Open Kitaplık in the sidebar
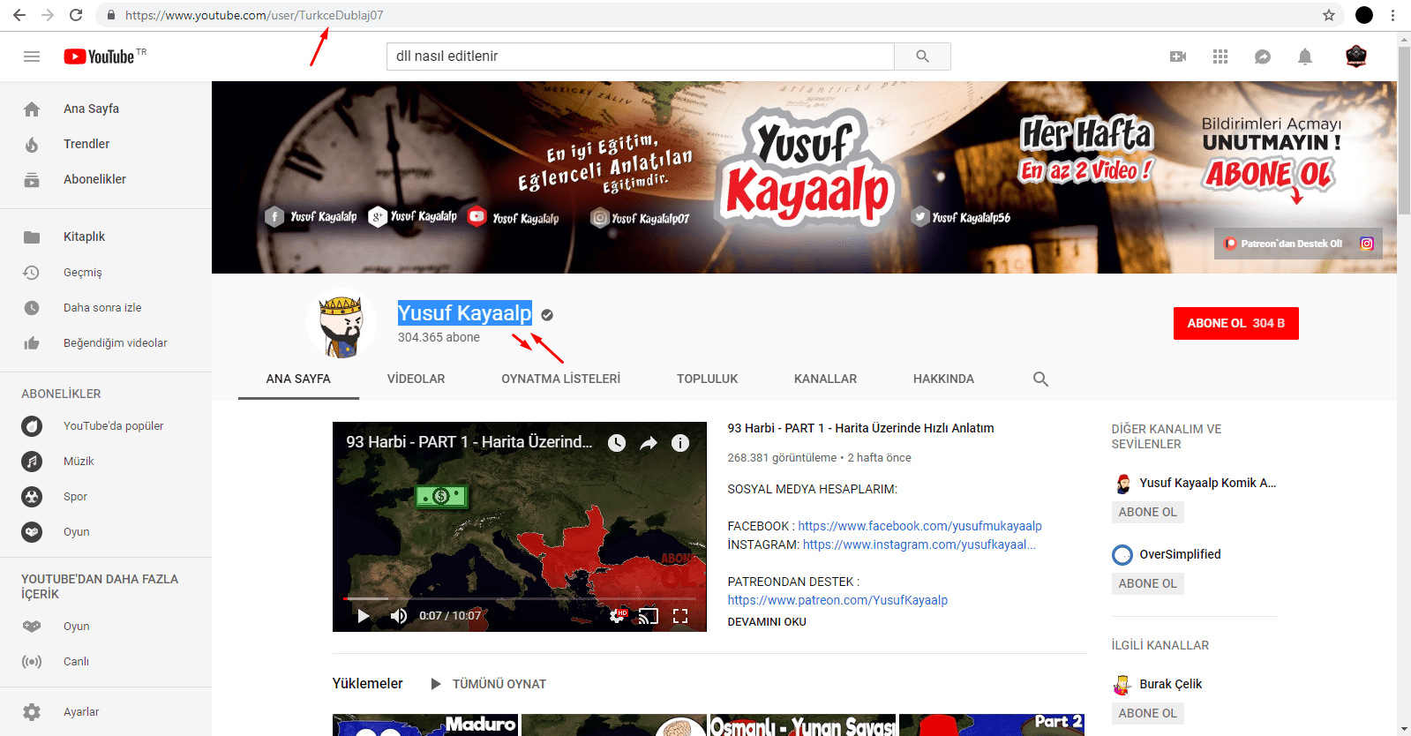The height and width of the screenshot is (736, 1411). (x=106, y=237)
